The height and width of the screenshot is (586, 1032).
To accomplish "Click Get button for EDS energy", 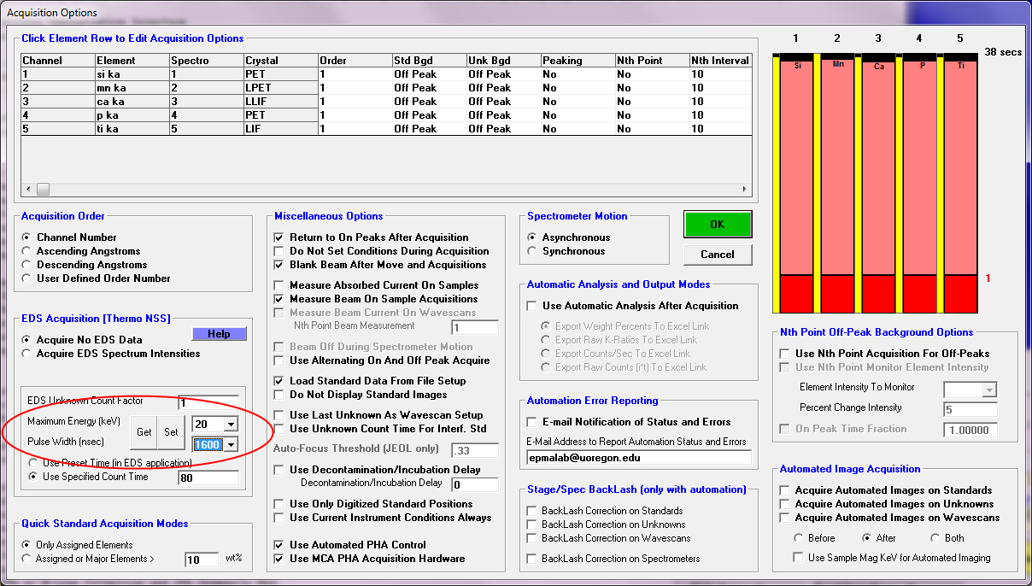I will pyautogui.click(x=144, y=431).
